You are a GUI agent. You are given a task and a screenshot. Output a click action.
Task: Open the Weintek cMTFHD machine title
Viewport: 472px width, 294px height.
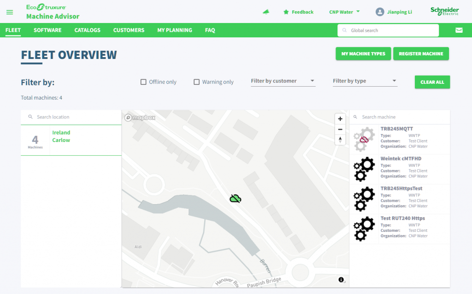pos(401,159)
